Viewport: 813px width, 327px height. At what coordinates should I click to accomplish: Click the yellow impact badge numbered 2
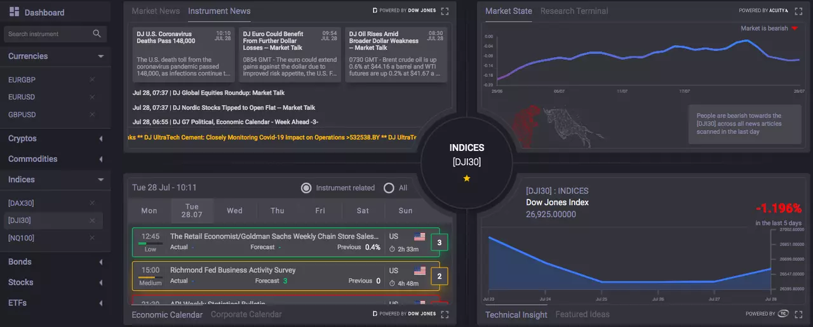[x=440, y=276]
